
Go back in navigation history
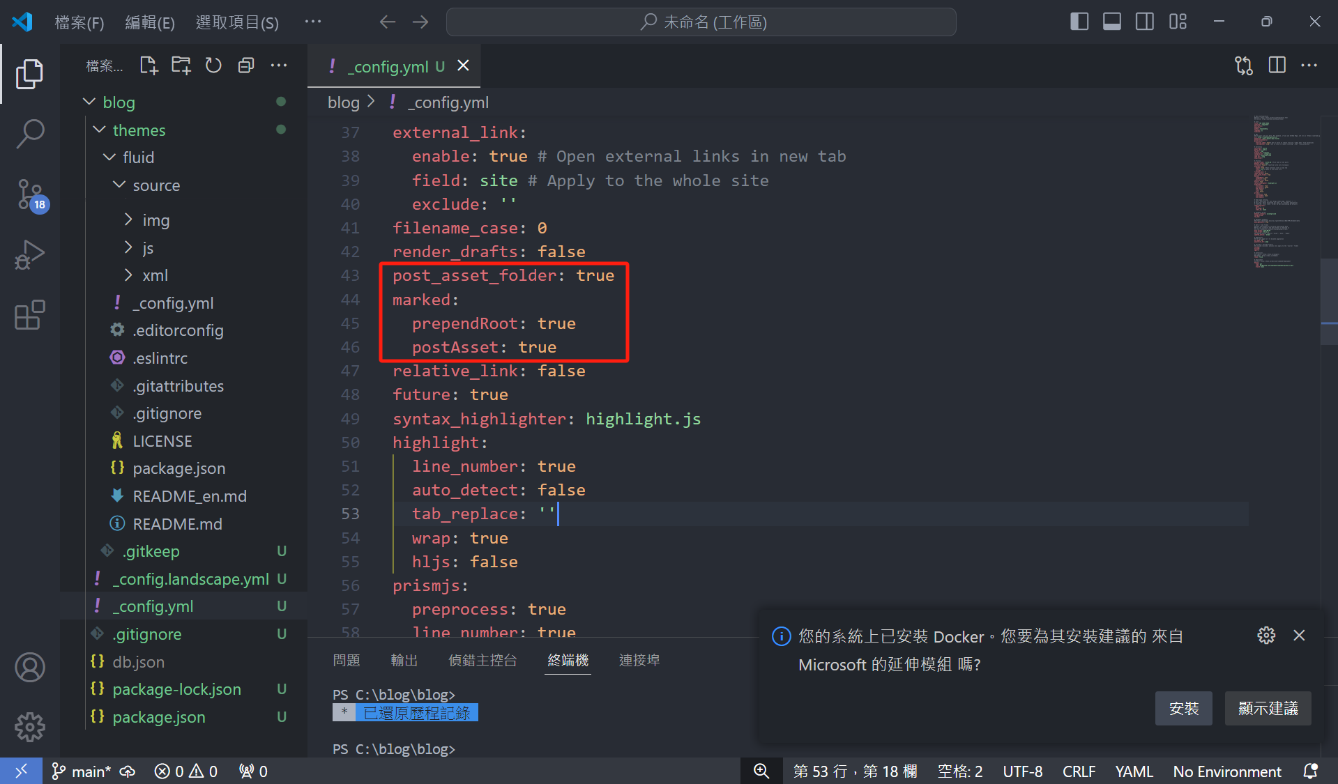[388, 22]
